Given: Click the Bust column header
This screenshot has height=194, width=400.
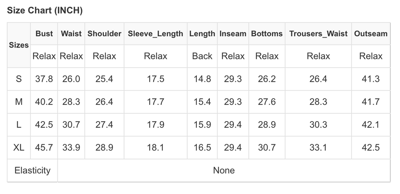Looking at the screenshot, I should [44, 34].
